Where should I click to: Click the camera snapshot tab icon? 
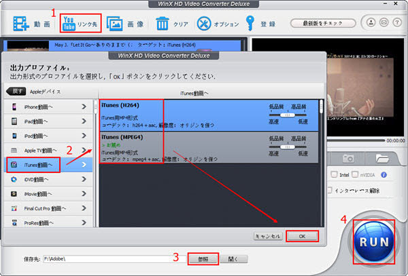[348, 158]
